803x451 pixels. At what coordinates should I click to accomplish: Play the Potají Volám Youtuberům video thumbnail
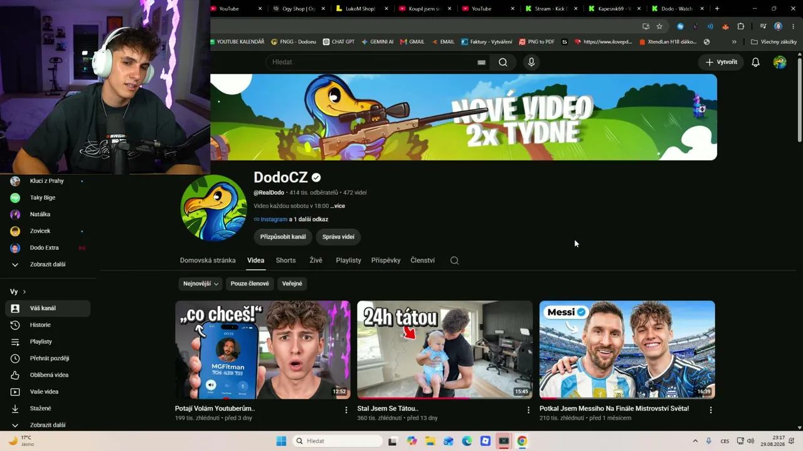(x=263, y=350)
